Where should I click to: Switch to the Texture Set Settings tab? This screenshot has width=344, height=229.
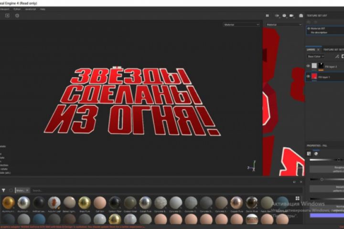pos(333,50)
